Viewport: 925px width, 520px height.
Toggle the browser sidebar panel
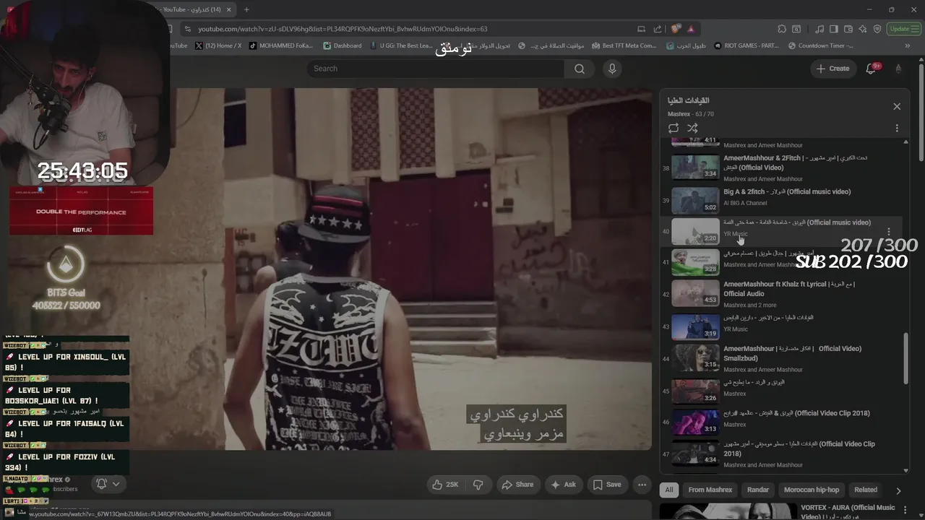tap(834, 29)
